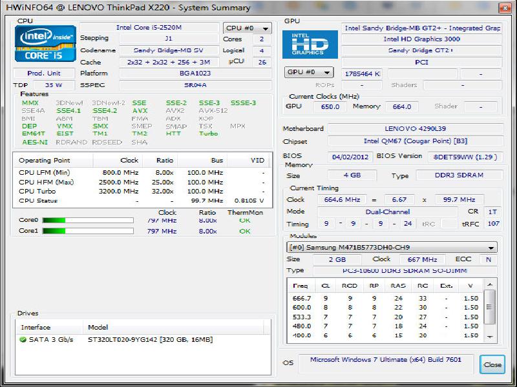This screenshot has height=387, width=517.
Task: Click the Intel HD Graphics 3000 field
Action: (421, 39)
